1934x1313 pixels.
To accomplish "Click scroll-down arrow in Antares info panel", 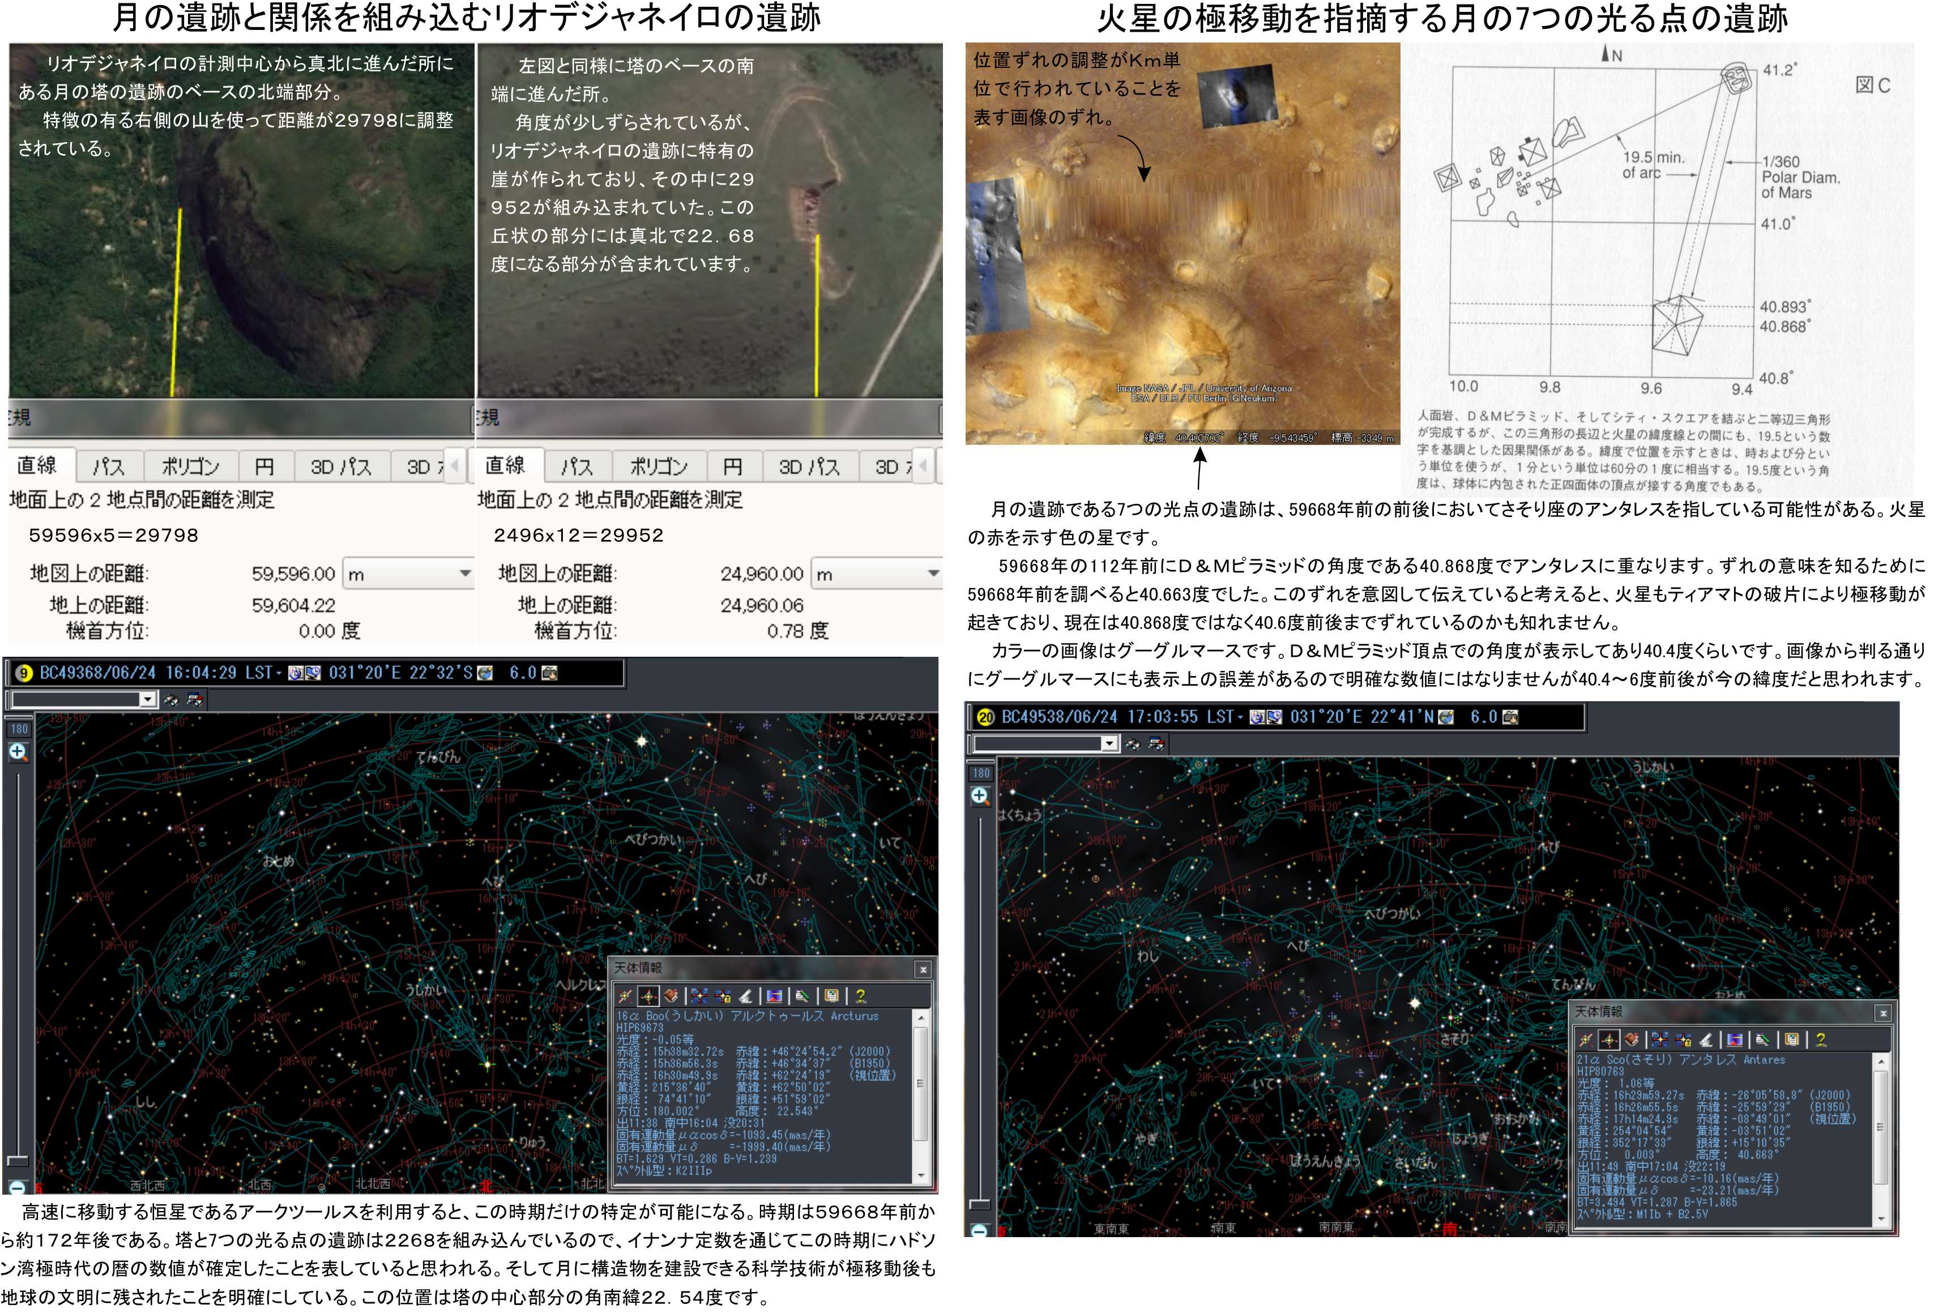I will pyautogui.click(x=1881, y=1218).
